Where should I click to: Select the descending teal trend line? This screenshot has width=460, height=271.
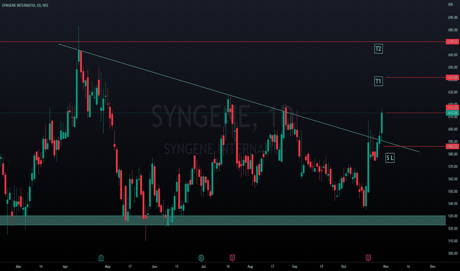coord(239,98)
